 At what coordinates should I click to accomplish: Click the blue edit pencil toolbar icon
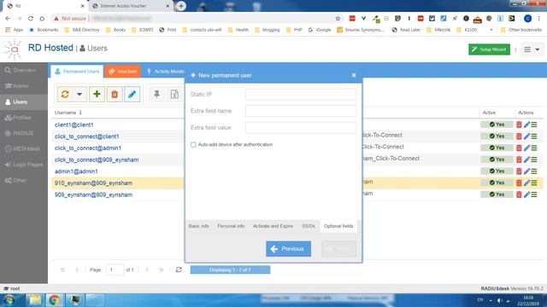coord(132,94)
